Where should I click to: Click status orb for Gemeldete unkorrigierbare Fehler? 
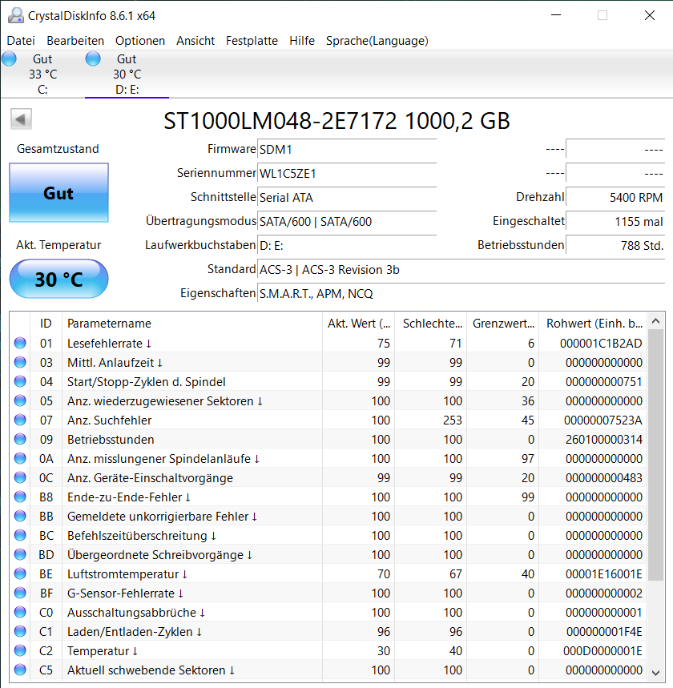[20, 516]
